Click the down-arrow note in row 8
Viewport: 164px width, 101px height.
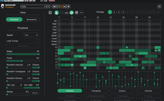(127, 47)
